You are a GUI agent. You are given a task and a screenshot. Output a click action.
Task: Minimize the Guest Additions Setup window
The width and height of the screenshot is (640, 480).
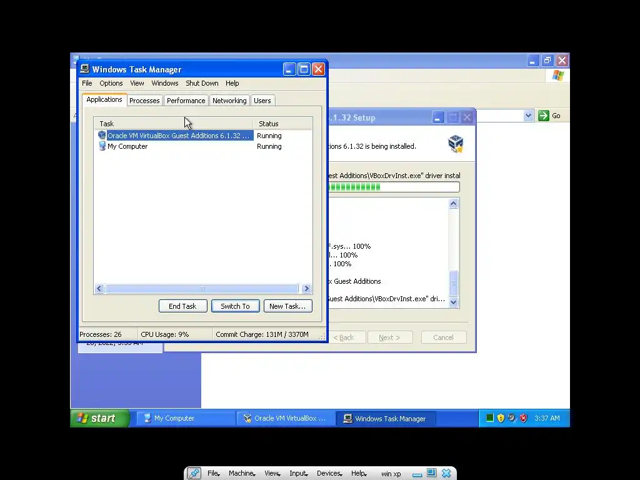[x=437, y=117]
